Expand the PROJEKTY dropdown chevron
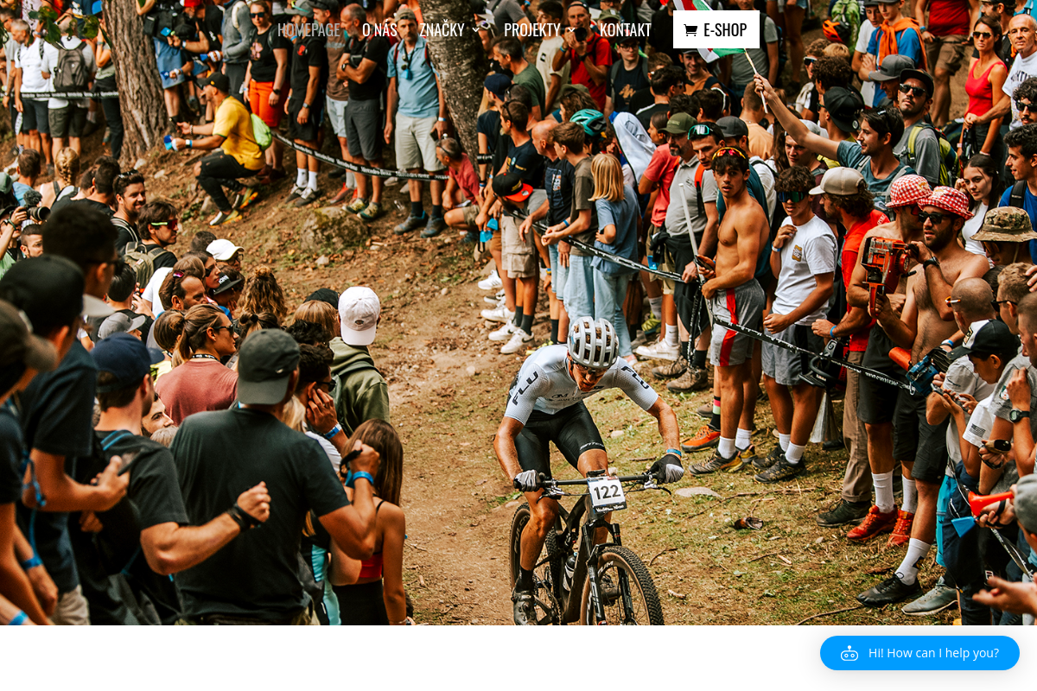The image size is (1037, 691). [x=570, y=30]
